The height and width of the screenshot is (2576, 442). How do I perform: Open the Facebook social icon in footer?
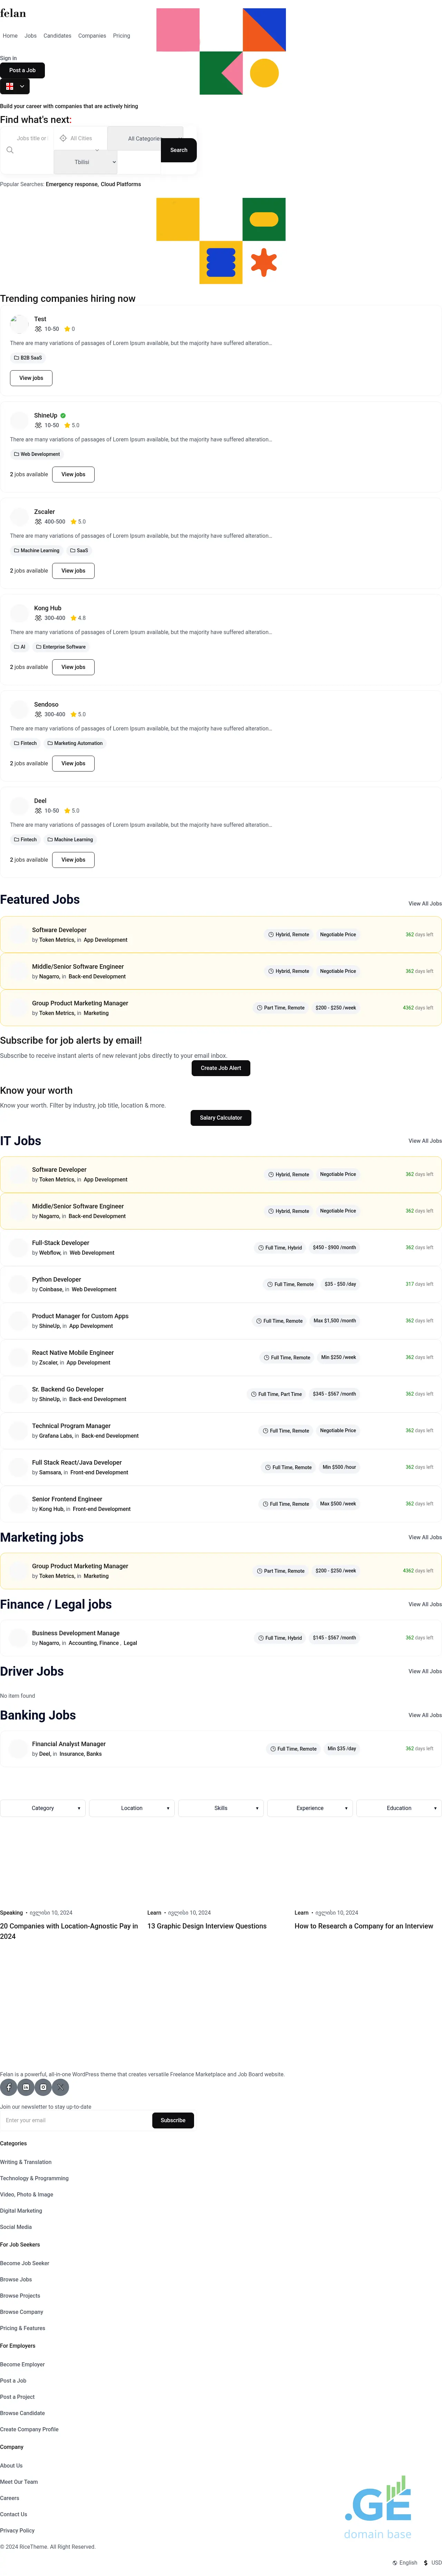(8, 2087)
